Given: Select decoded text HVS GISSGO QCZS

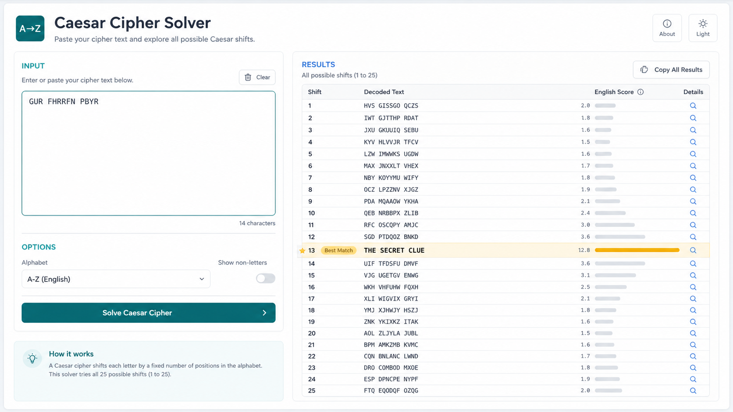Looking at the screenshot, I should click(391, 106).
